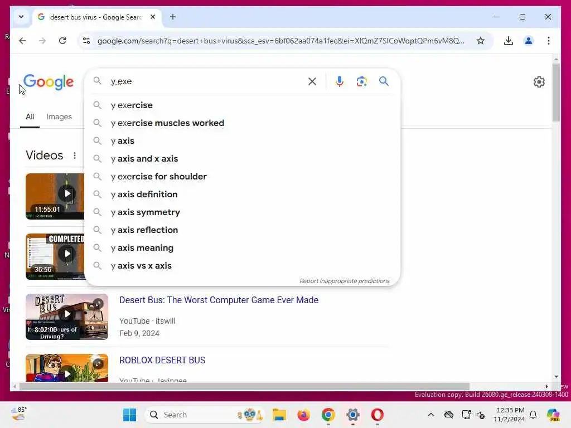571x428 pixels.
Task: Open the 85° weather widget
Action: click(x=19, y=414)
